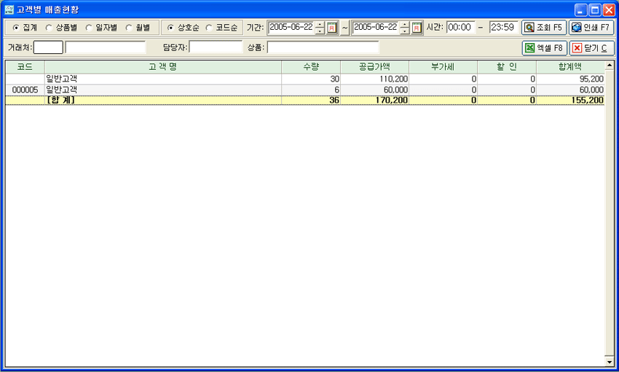Click the 인쇄 F7 print button
The width and height of the screenshot is (619, 372).
(591, 28)
